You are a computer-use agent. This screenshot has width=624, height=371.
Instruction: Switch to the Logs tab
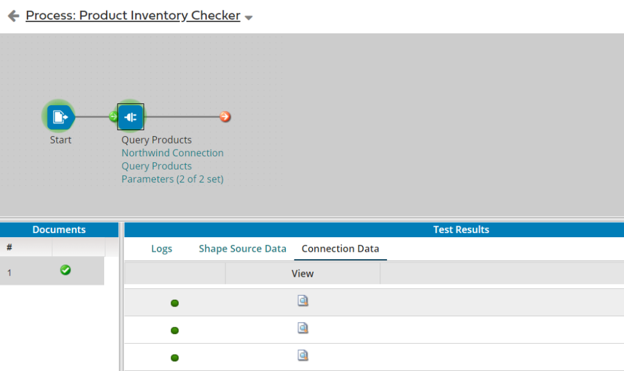161,249
